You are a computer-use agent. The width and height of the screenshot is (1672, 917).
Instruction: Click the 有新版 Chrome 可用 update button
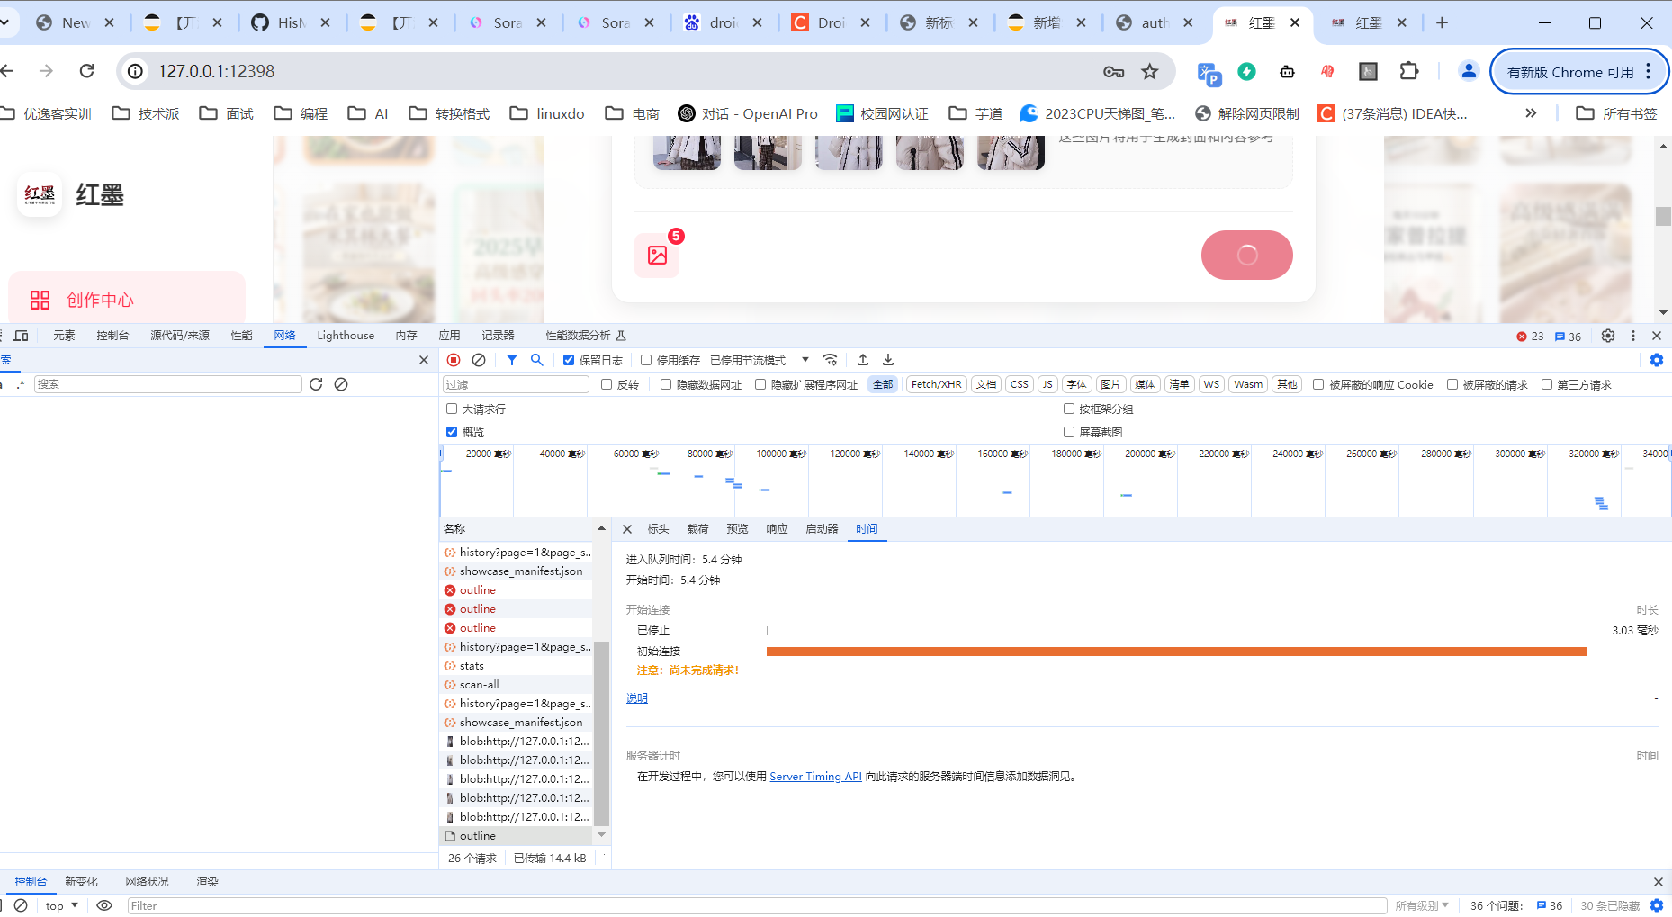1578,72
